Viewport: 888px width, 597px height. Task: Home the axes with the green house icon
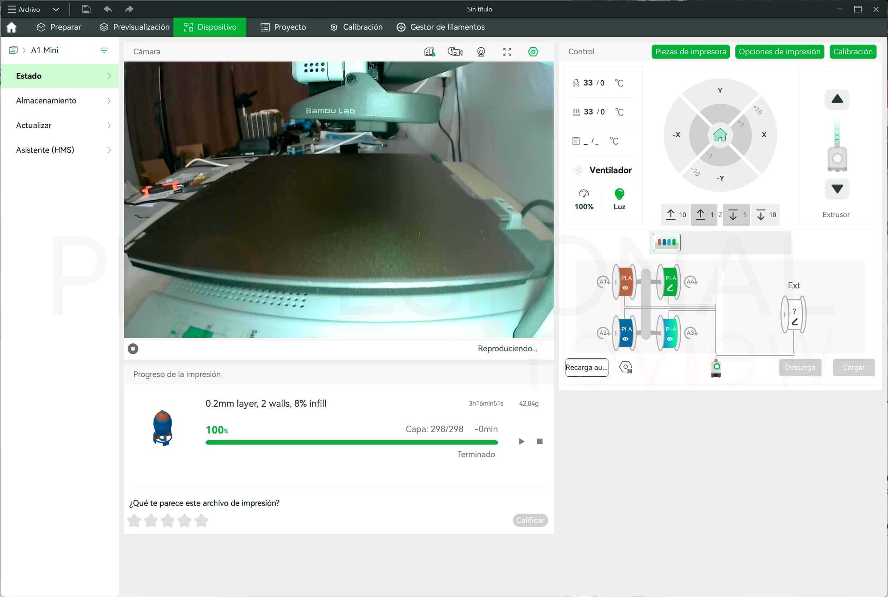[720, 135]
